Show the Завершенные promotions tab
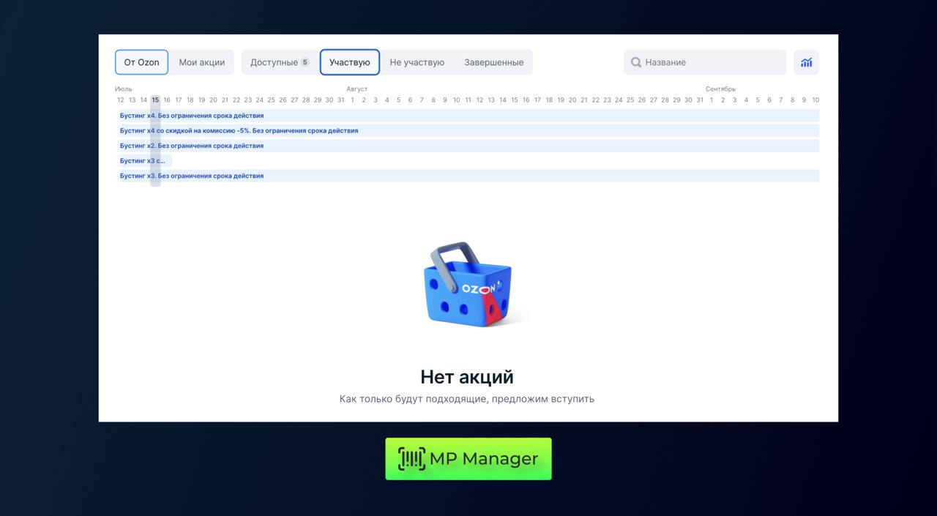Image resolution: width=937 pixels, height=516 pixels. click(x=493, y=62)
